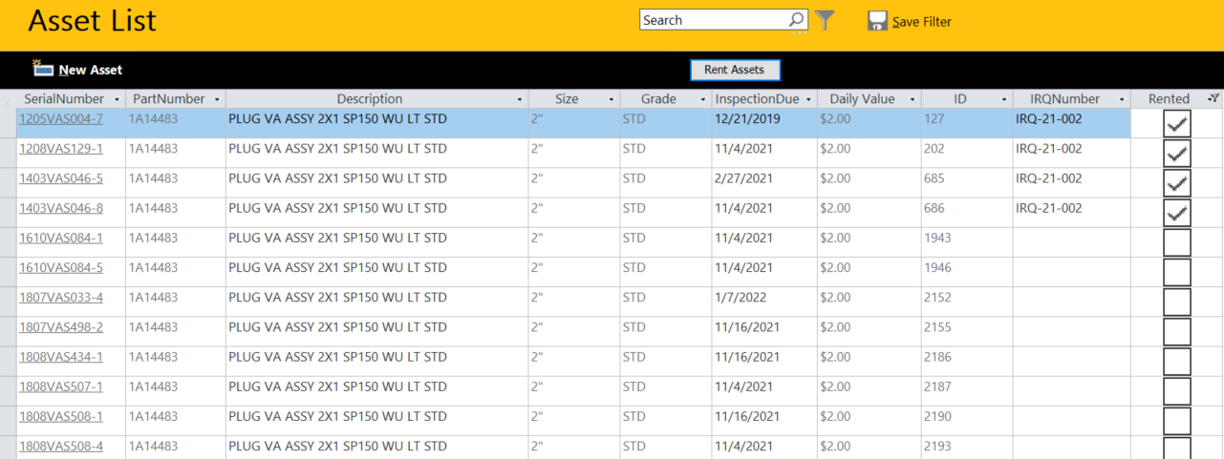Click the Rented column header label

coord(1169,99)
